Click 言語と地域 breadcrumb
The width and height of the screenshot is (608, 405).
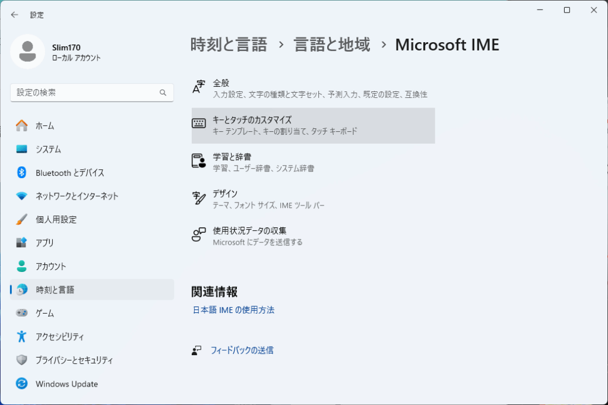click(332, 45)
